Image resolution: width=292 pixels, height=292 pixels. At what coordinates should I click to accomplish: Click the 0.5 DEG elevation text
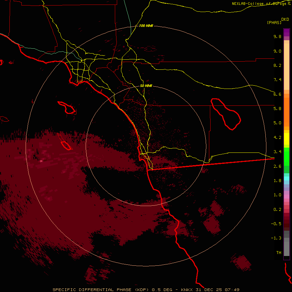pyautogui.click(x=162, y=290)
